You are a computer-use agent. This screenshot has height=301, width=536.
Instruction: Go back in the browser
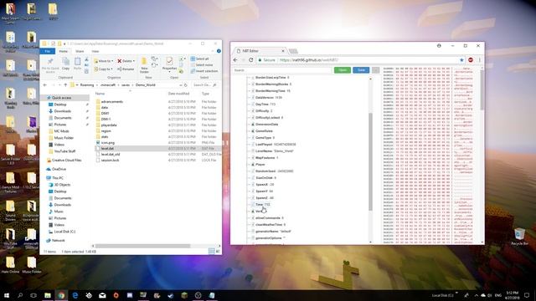(x=235, y=59)
